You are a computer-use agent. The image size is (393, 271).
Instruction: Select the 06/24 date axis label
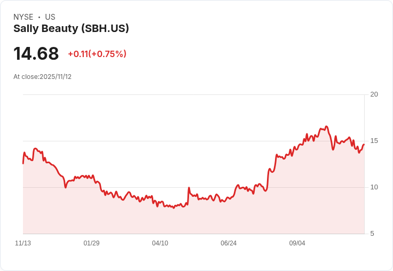(x=229, y=243)
